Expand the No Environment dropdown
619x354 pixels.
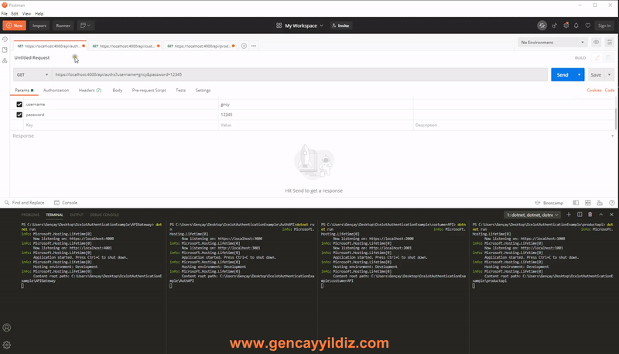click(x=553, y=43)
